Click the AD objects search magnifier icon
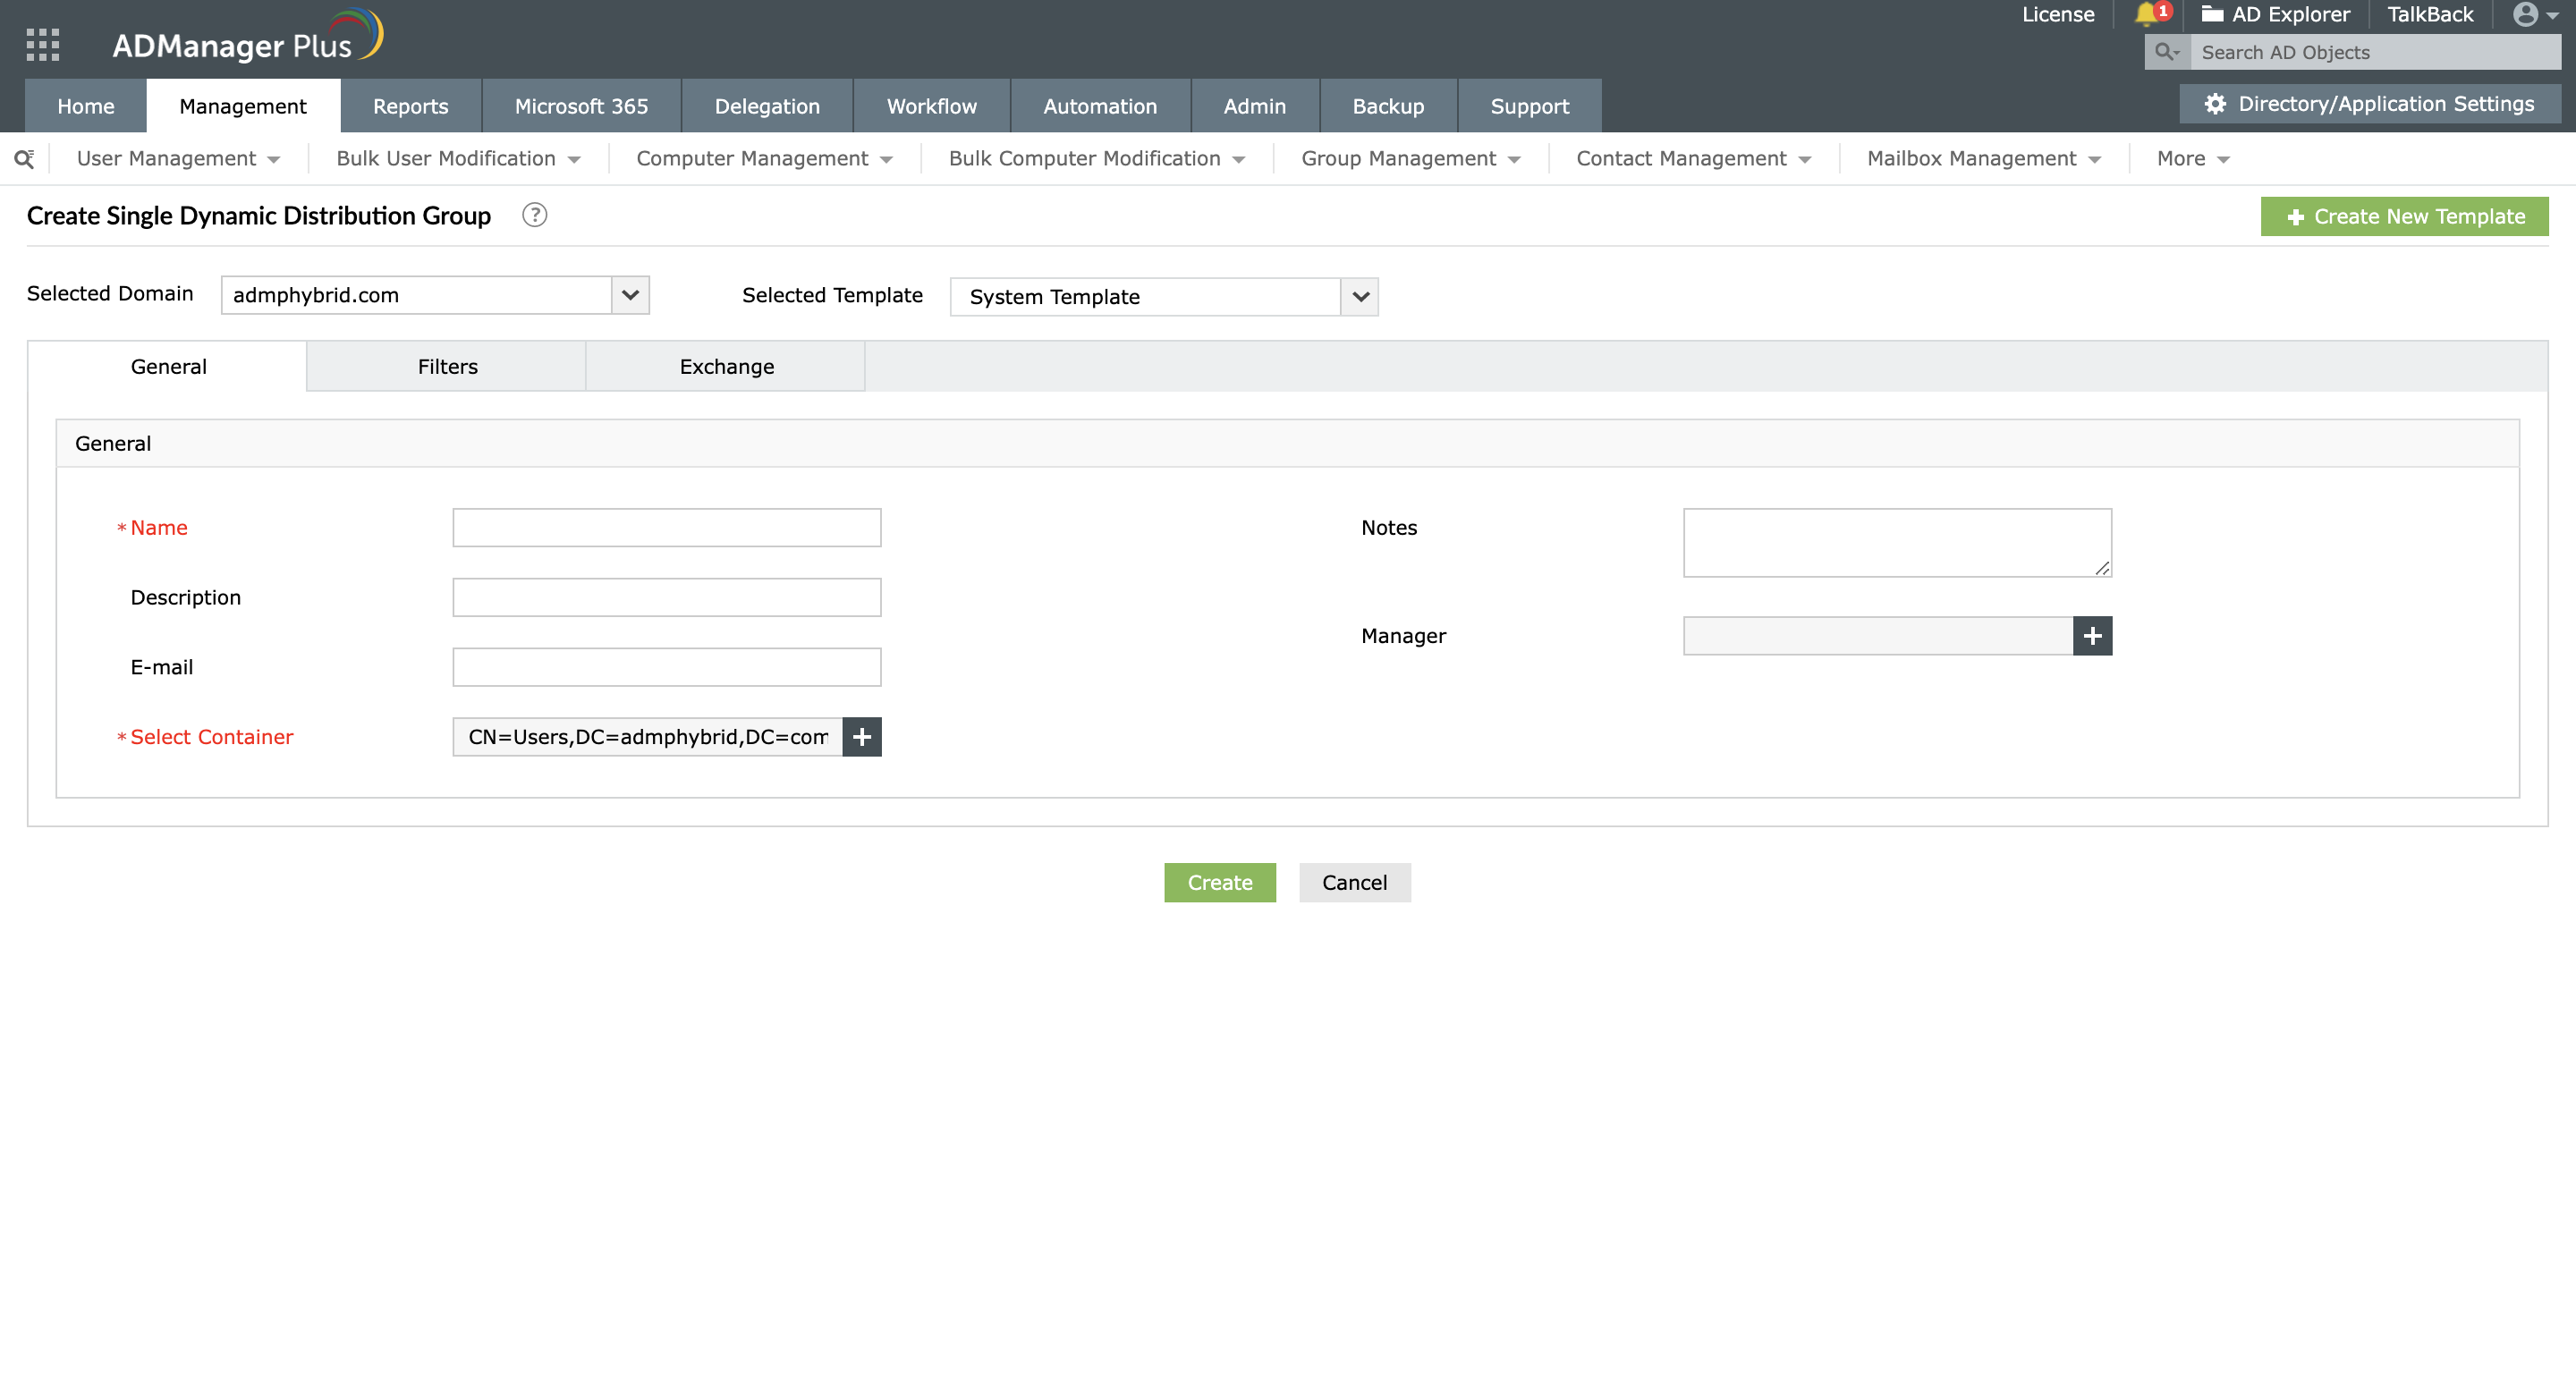The height and width of the screenshot is (1388, 2576). point(2166,52)
